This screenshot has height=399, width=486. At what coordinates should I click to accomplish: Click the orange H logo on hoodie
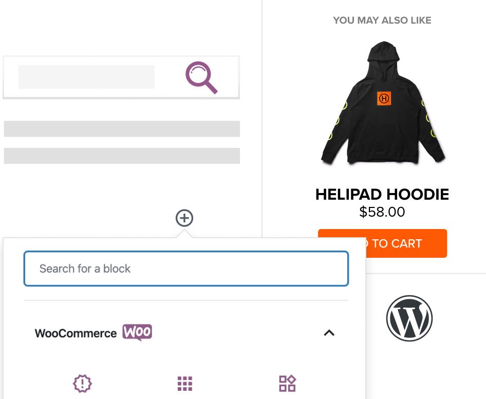384,99
